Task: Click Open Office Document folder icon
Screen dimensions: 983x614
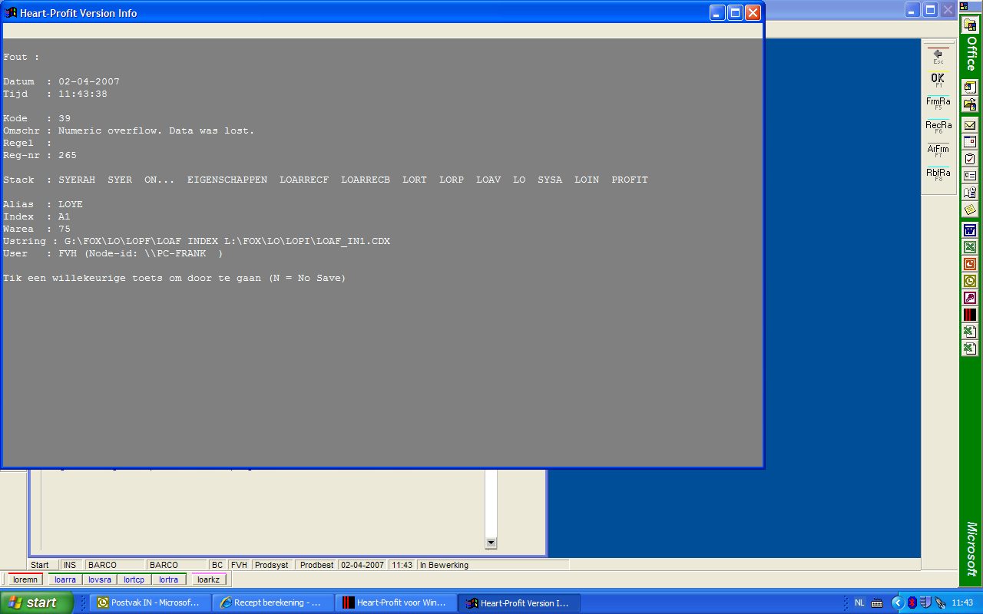Action: click(970, 104)
